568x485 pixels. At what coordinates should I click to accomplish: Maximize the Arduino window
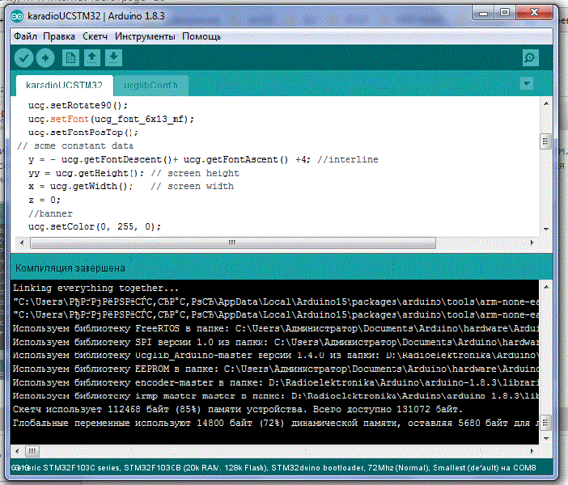(505, 13)
